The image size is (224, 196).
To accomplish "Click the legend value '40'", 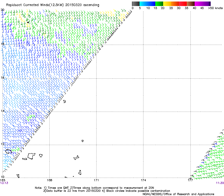I will (194, 8).
